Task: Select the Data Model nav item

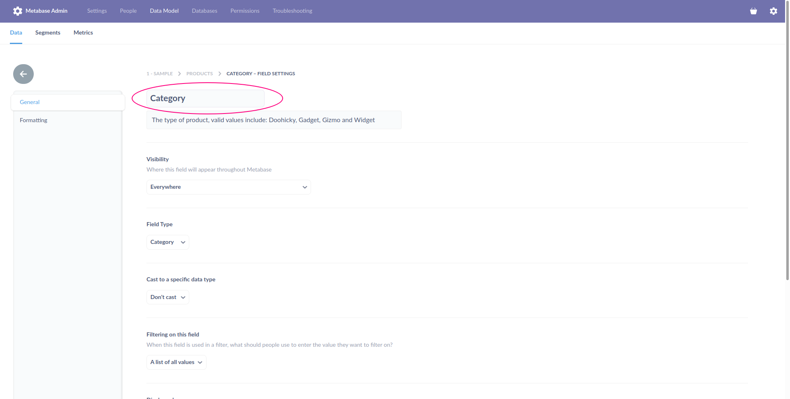Action: click(164, 11)
